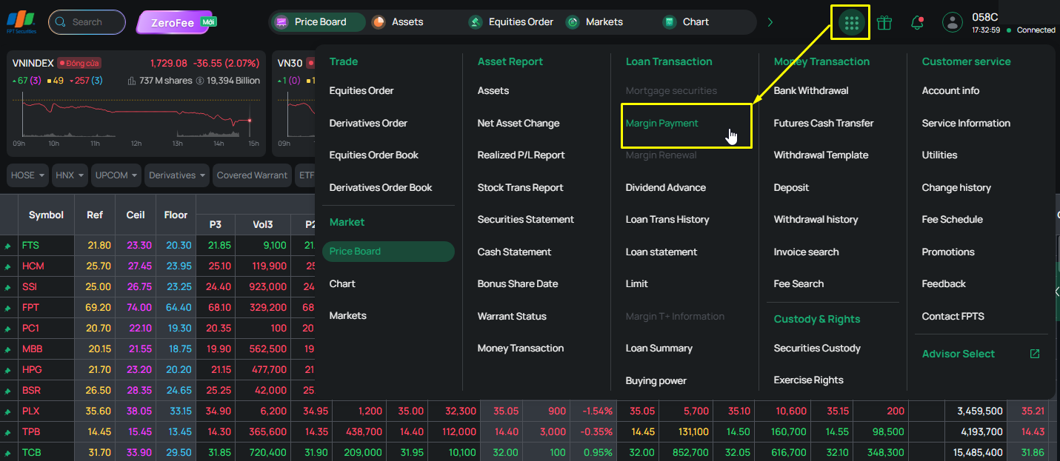Expand the HOSE dropdown
Screen dimensions: 1060x461
[x=27, y=175]
